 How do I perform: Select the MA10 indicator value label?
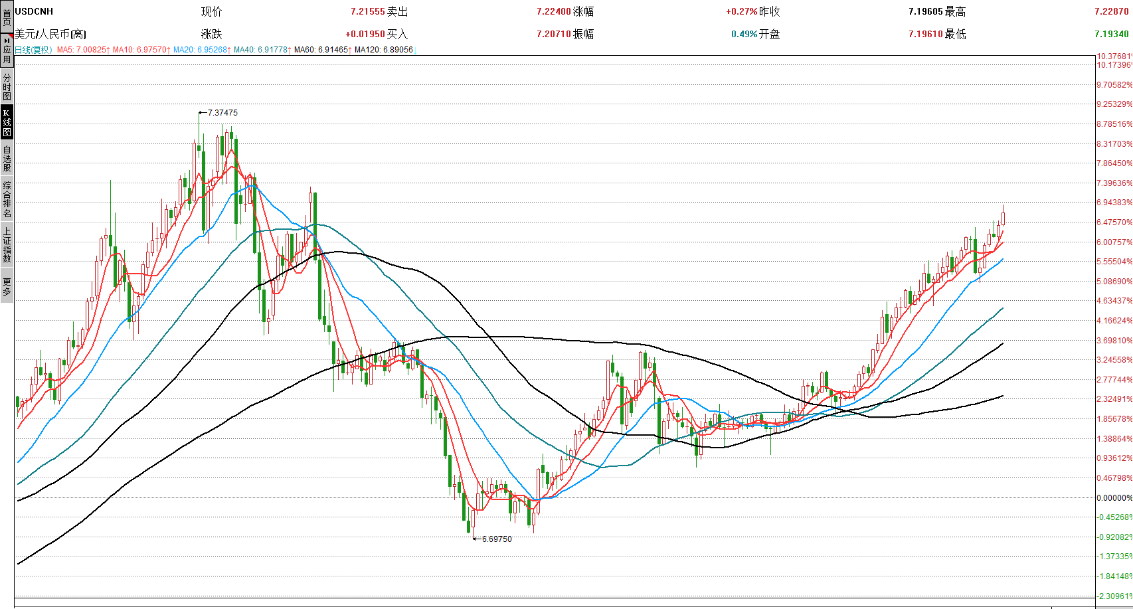(140, 50)
